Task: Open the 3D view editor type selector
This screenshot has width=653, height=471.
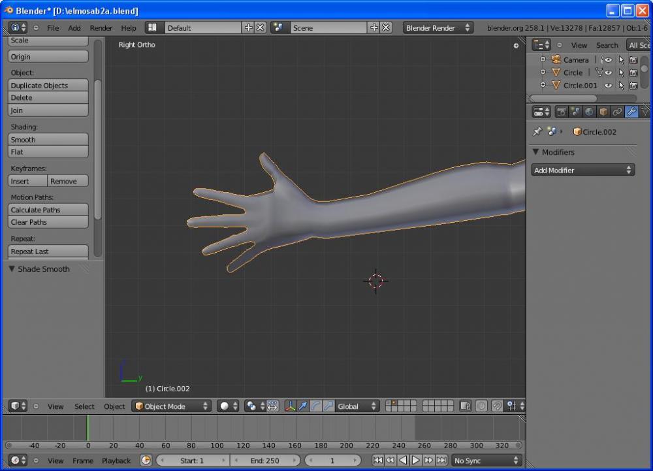Action: pos(18,406)
